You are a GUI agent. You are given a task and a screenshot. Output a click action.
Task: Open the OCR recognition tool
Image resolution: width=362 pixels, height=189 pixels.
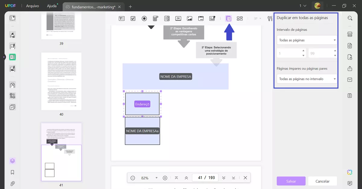[x=350, y=34]
